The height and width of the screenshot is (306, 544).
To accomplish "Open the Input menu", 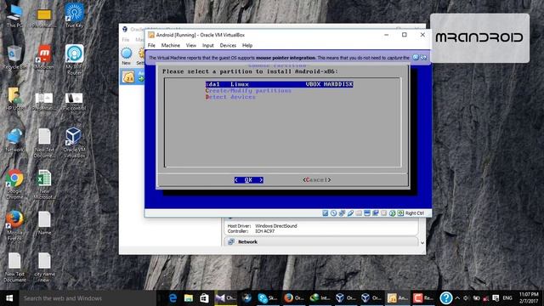I will pos(207,45).
